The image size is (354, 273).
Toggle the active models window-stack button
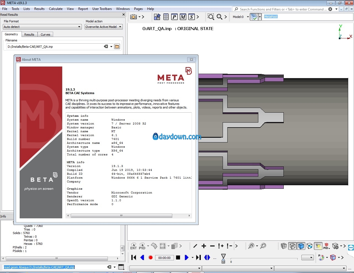click(254, 17)
